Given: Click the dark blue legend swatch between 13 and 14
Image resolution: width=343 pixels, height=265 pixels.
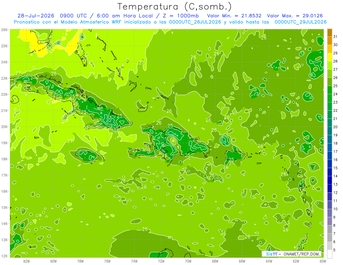Looking at the screenshot, I should [330, 180].
